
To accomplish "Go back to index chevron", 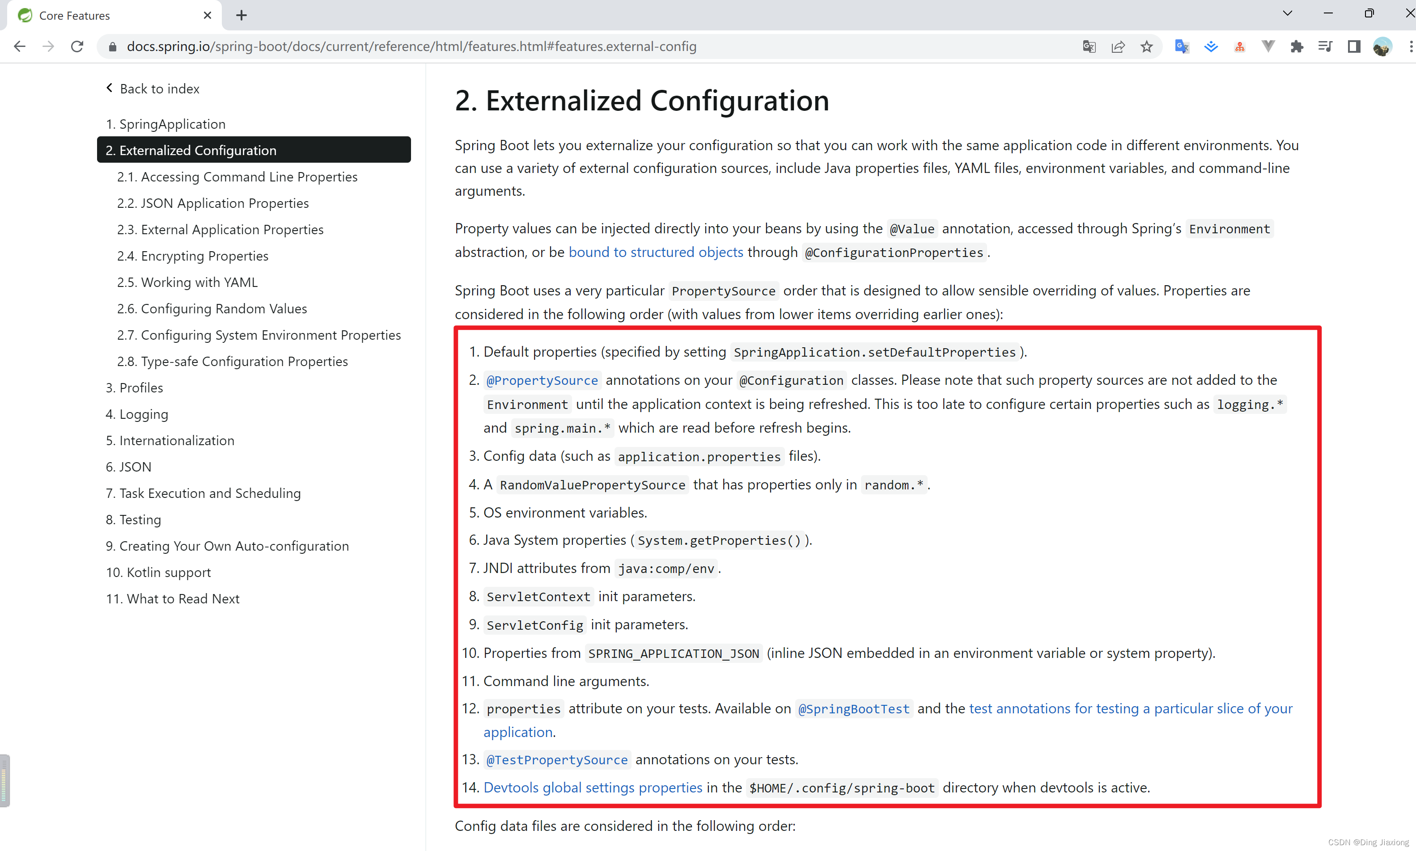I will point(110,88).
